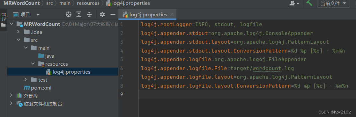Click org.apache.log4j.ConsoleAppender value
The width and height of the screenshot is (356, 117).
coord(262,33)
